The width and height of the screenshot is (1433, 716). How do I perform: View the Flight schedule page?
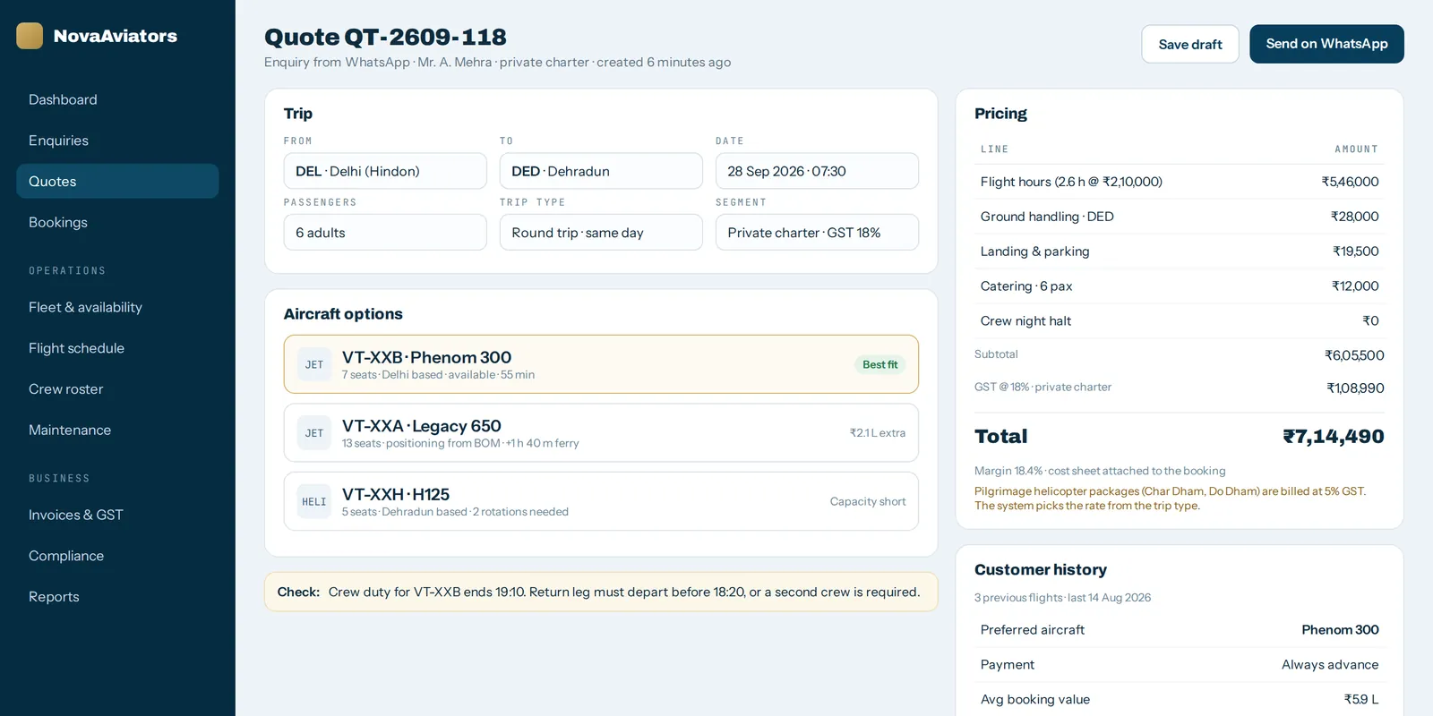[117, 348]
